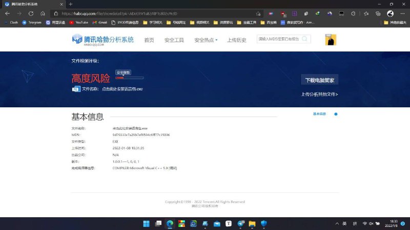Click the PE file type icon beside 文件名称
Viewport: 410px width, 230px height.
coord(76,89)
